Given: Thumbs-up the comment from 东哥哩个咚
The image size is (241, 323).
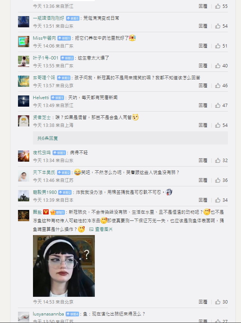Looking at the screenshot, I should (218, 85).
